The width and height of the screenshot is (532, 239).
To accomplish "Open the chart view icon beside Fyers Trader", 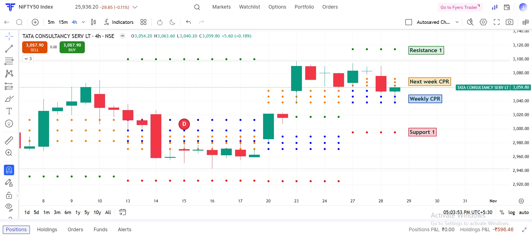I will pyautogui.click(x=495, y=7).
